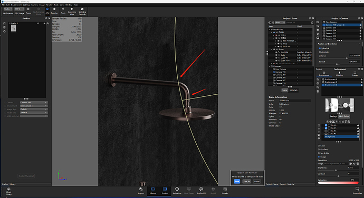Hide the Spotlight item via its eye icon
Image resolution: width=364 pixels, height=198 pixels.
276,52
